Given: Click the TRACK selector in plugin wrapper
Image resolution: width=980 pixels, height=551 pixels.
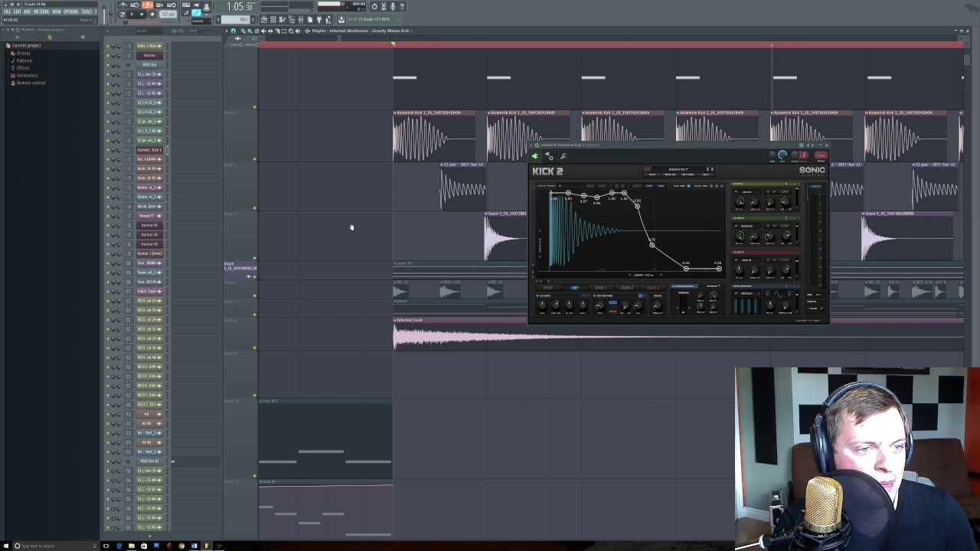Looking at the screenshot, I should (x=821, y=155).
